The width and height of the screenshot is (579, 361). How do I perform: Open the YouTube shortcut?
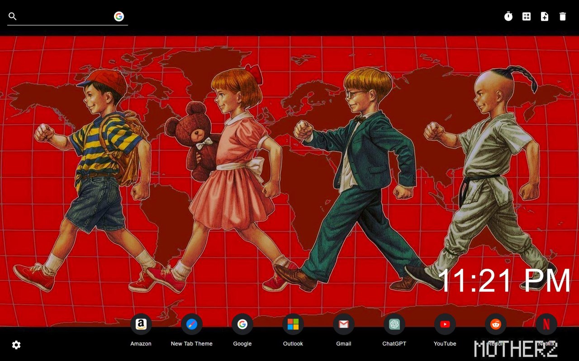tap(445, 324)
